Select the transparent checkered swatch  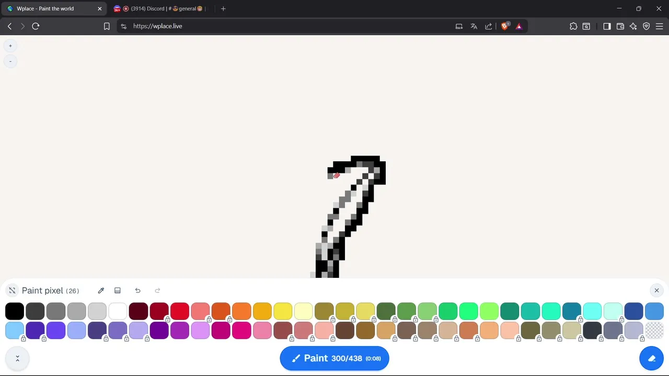pyautogui.click(x=654, y=330)
